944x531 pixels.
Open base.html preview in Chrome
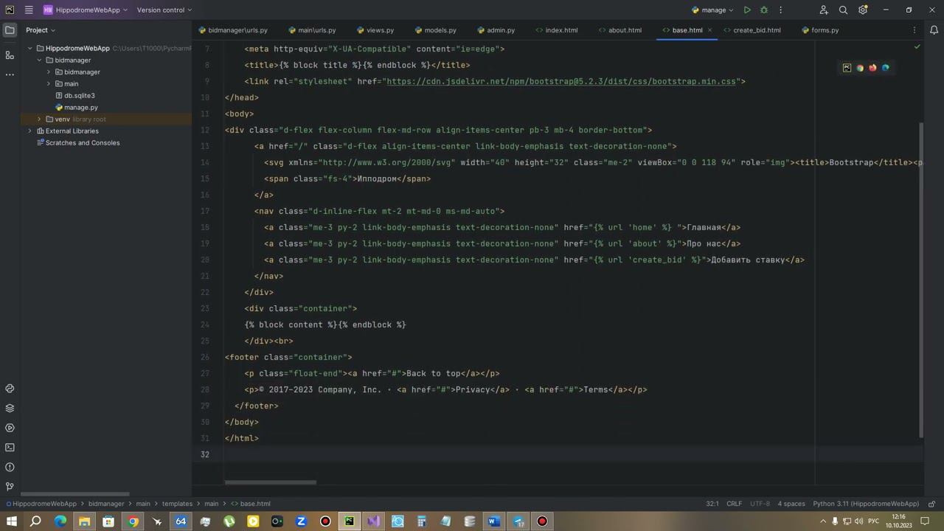click(860, 68)
